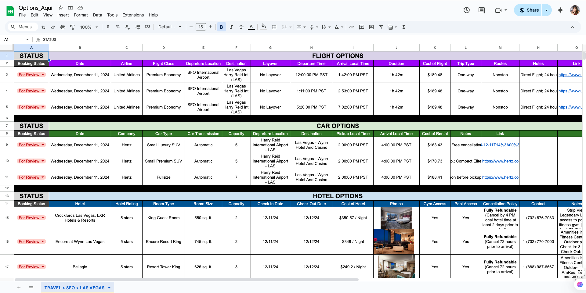Open the Bellagio room photo
Viewport: 586px width, 293px height.
click(396, 266)
